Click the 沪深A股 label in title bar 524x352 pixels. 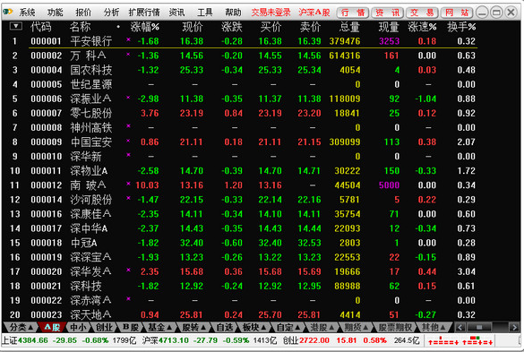(314, 13)
